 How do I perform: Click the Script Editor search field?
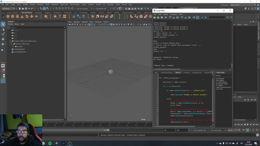click(x=217, y=17)
